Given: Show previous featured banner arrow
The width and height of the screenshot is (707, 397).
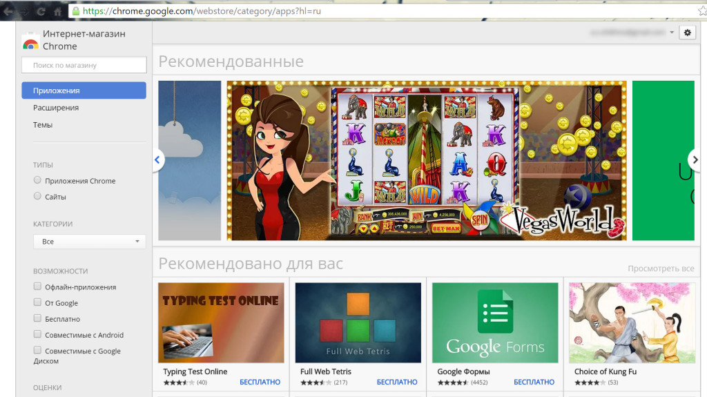Looking at the screenshot, I should click(x=157, y=159).
